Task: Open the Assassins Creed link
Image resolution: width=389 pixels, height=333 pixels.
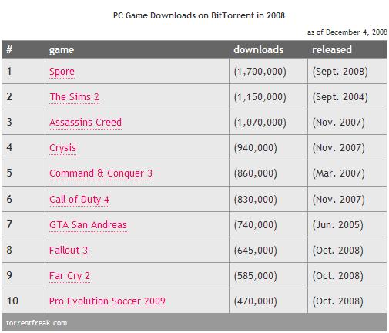Action: pos(86,123)
